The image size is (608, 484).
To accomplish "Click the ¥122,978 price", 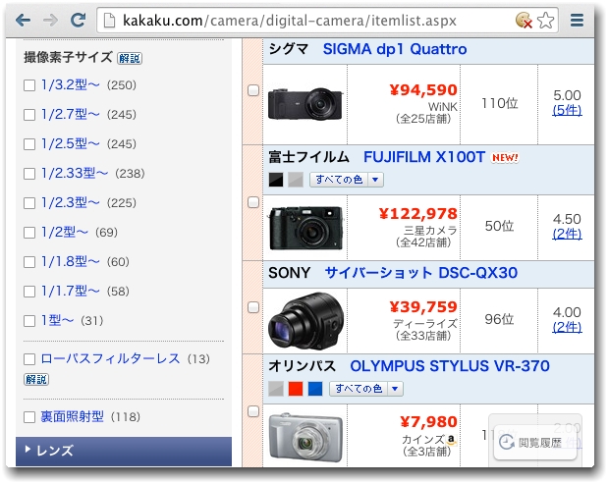I will (x=418, y=214).
